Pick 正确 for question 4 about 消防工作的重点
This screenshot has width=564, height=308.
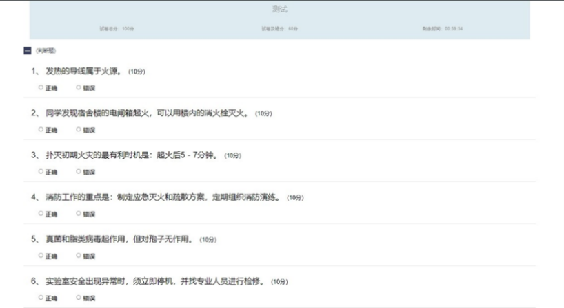41,213
